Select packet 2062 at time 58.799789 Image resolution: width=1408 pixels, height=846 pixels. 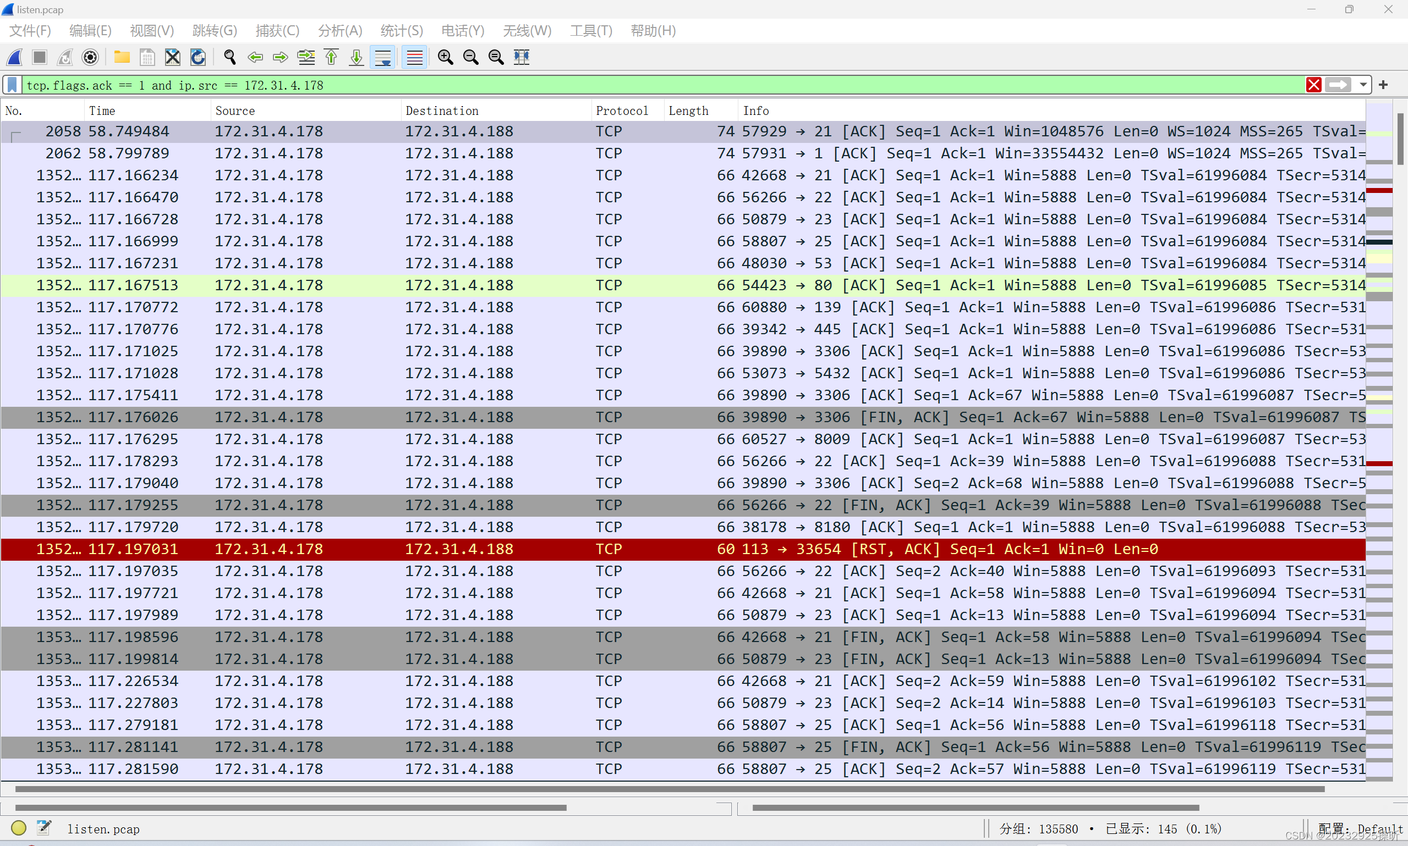click(x=683, y=153)
